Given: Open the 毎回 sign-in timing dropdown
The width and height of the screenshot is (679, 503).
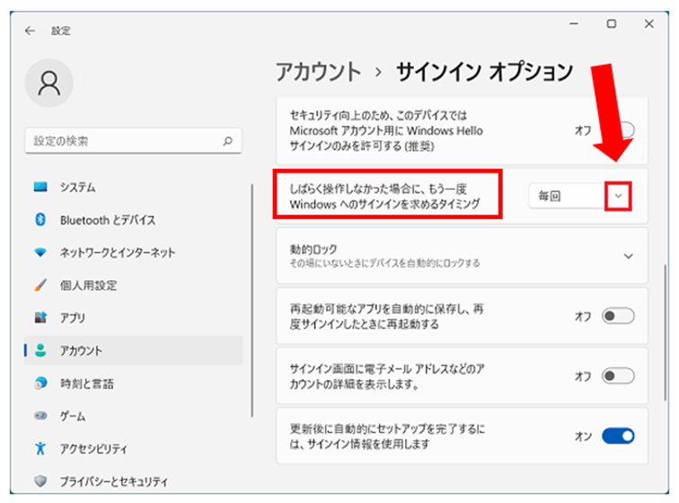Looking at the screenshot, I should [580, 196].
